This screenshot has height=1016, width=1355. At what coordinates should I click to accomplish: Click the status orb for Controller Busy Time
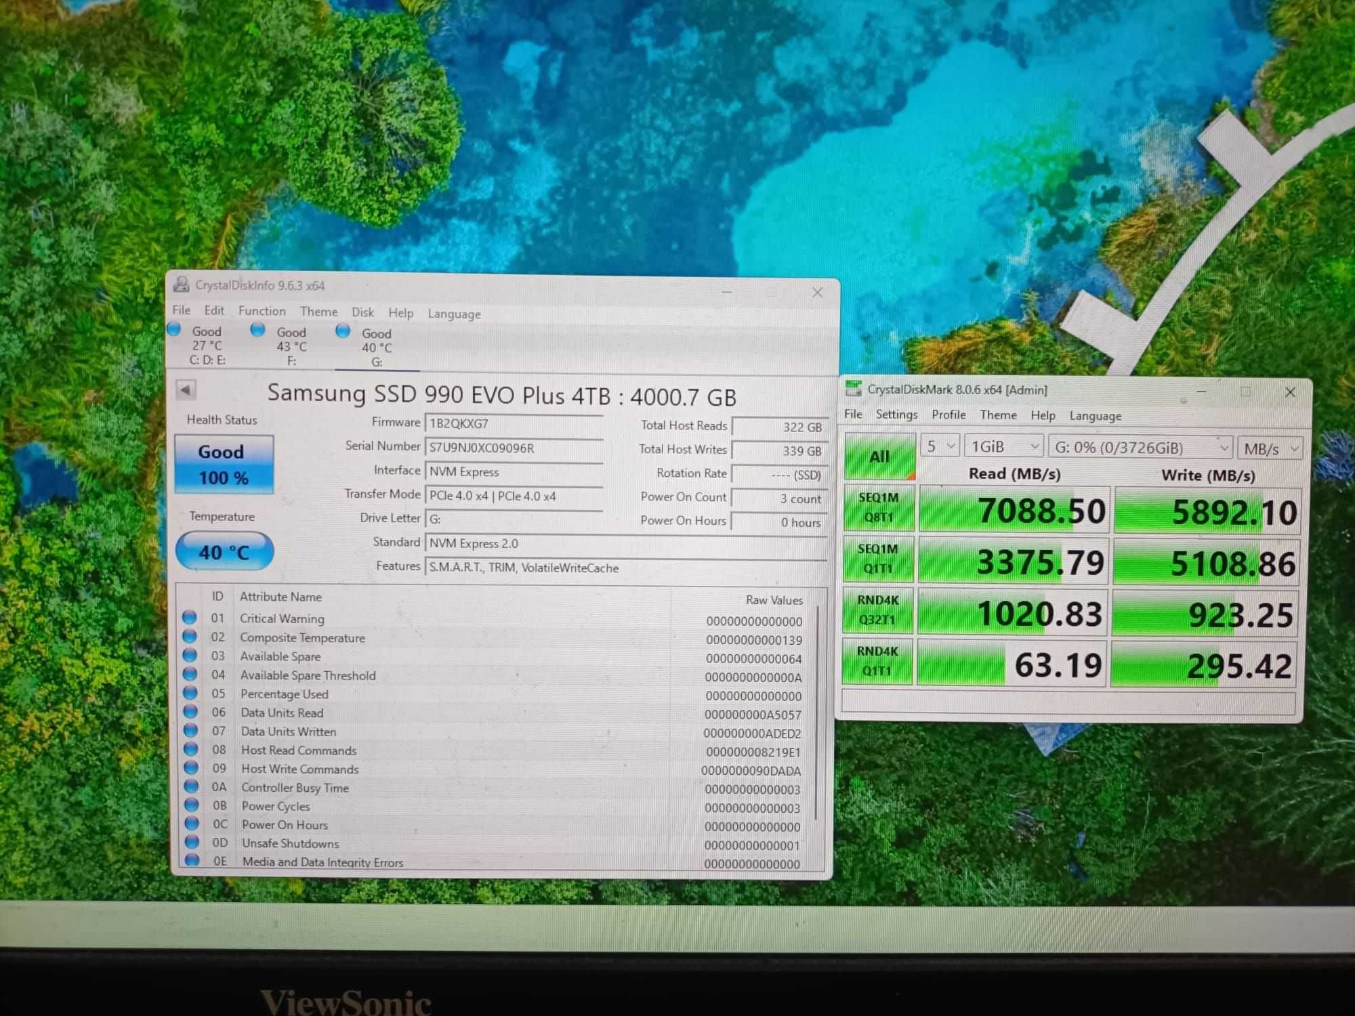192,786
